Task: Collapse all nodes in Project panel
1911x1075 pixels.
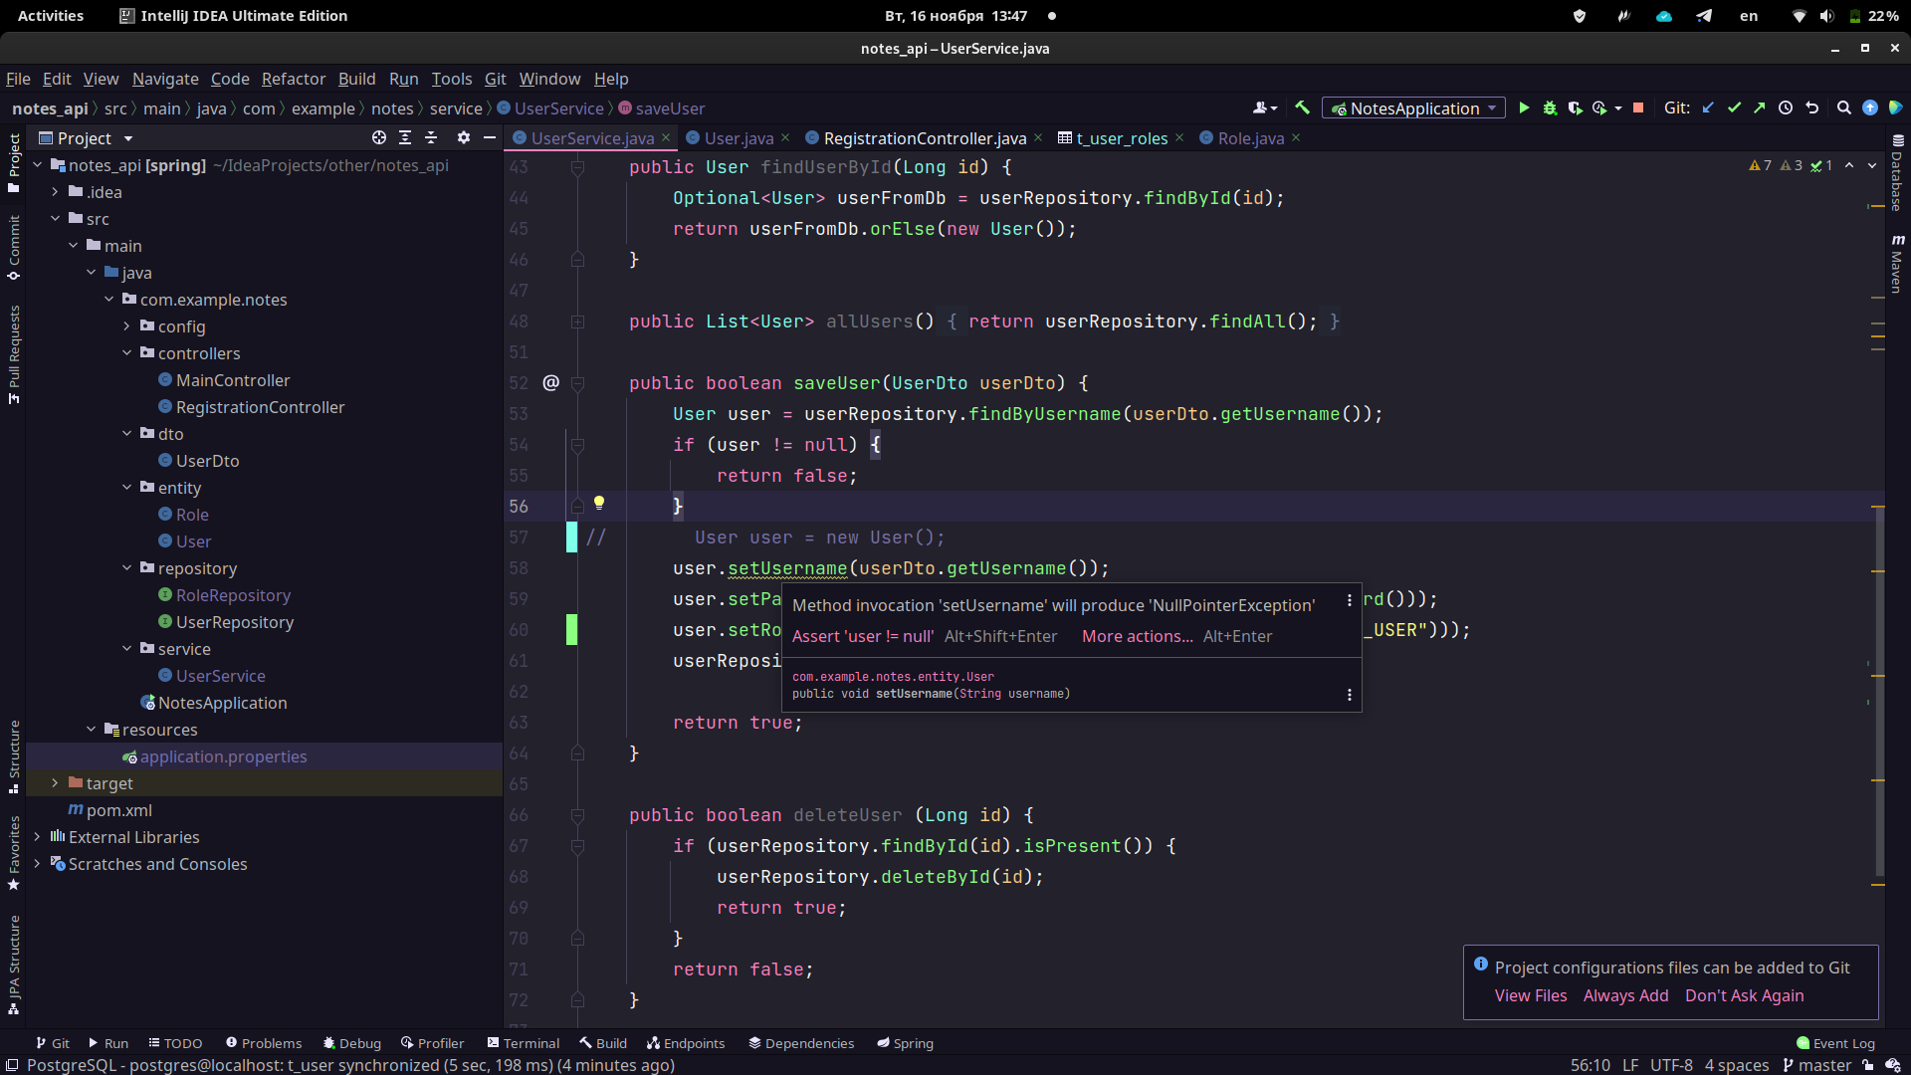Action: coord(431,137)
